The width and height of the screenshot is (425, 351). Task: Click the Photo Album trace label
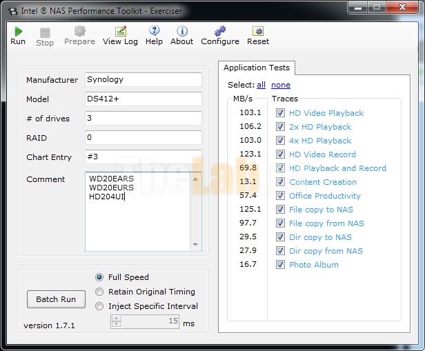coord(314,265)
